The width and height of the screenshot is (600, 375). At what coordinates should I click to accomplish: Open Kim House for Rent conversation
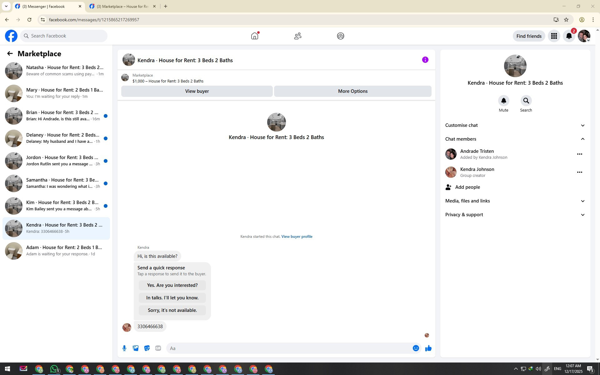[x=56, y=206]
